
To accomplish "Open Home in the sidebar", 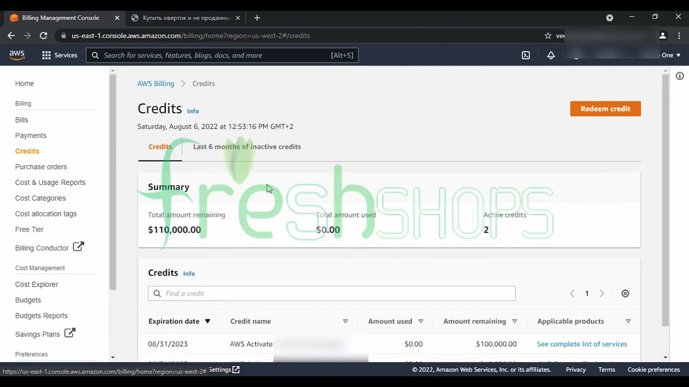I will point(24,83).
